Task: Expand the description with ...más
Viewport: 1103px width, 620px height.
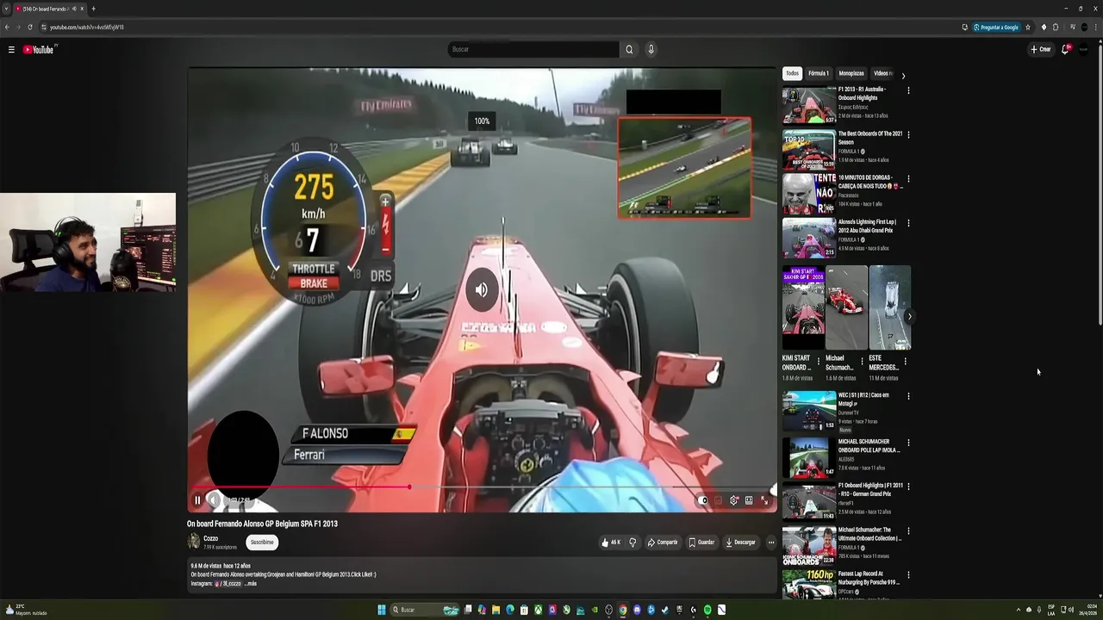Action: click(x=251, y=584)
